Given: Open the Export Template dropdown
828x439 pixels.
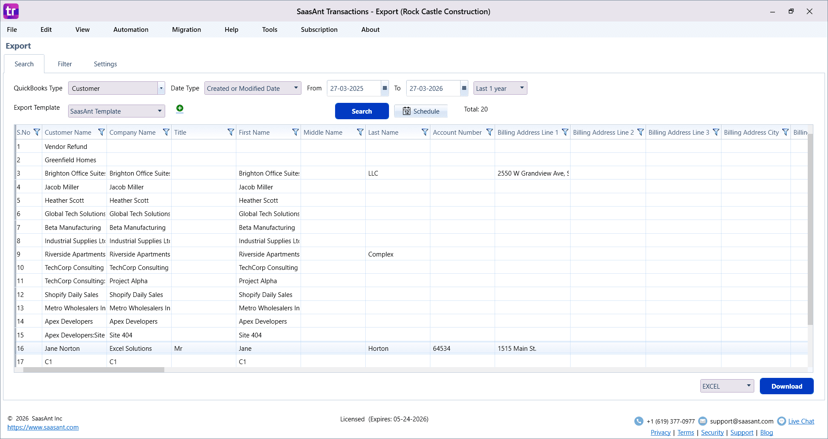Looking at the screenshot, I should pos(117,111).
